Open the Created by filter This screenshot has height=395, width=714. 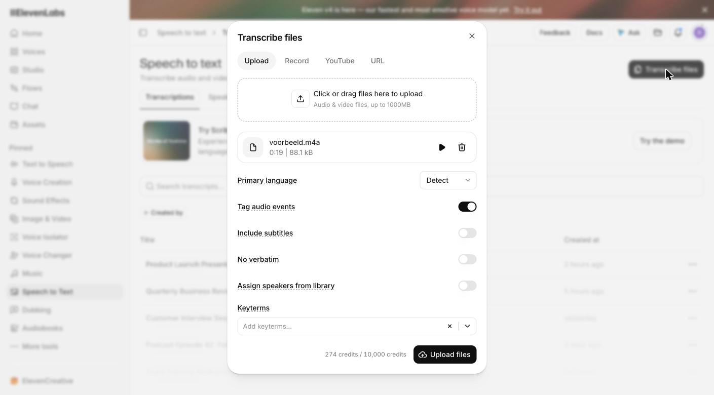[163, 213]
